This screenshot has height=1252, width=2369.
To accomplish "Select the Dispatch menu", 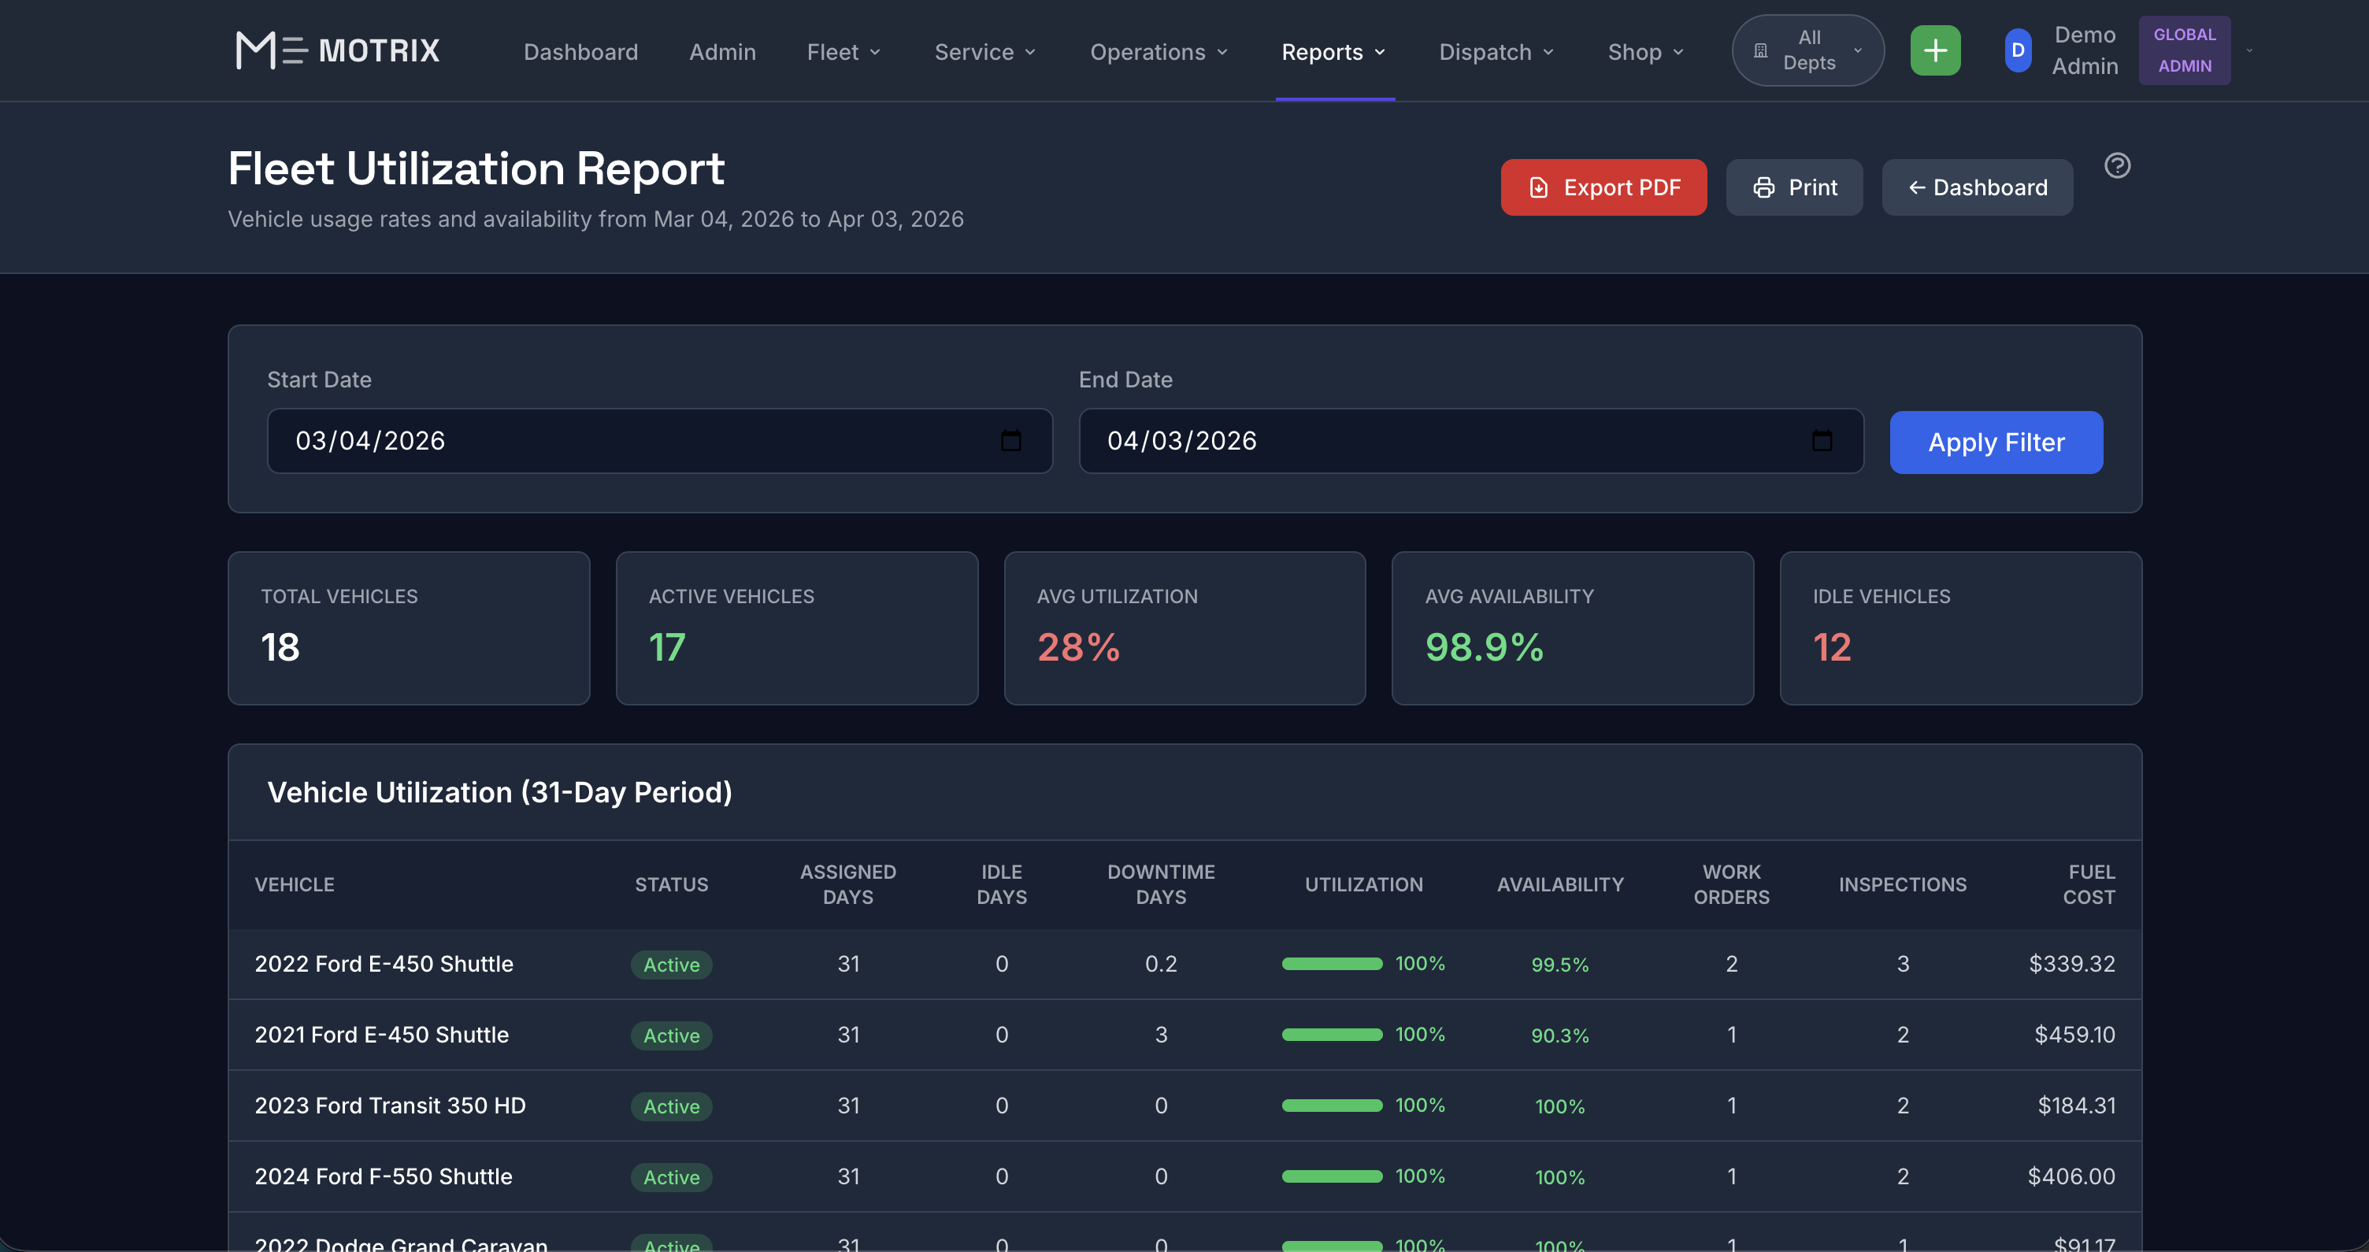I will point(1495,53).
